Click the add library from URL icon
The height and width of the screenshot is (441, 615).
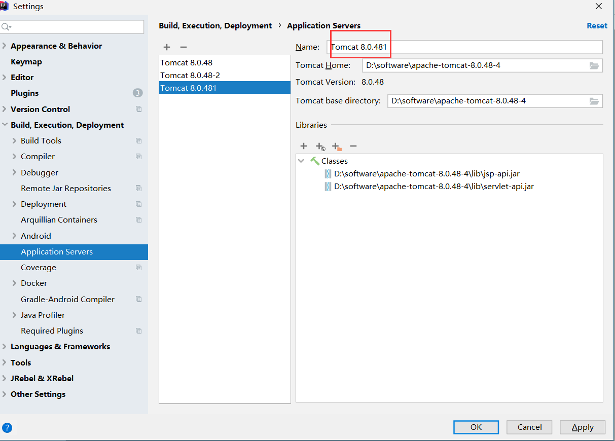[x=320, y=146]
